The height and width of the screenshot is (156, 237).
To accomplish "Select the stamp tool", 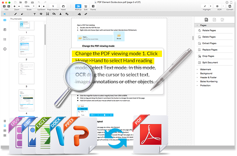I will click(x=61, y=14).
